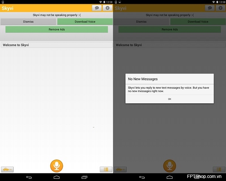Click Skyvi title in left screen header
Image resolution: width=226 pixels, height=181 pixels.
click(x=8, y=8)
